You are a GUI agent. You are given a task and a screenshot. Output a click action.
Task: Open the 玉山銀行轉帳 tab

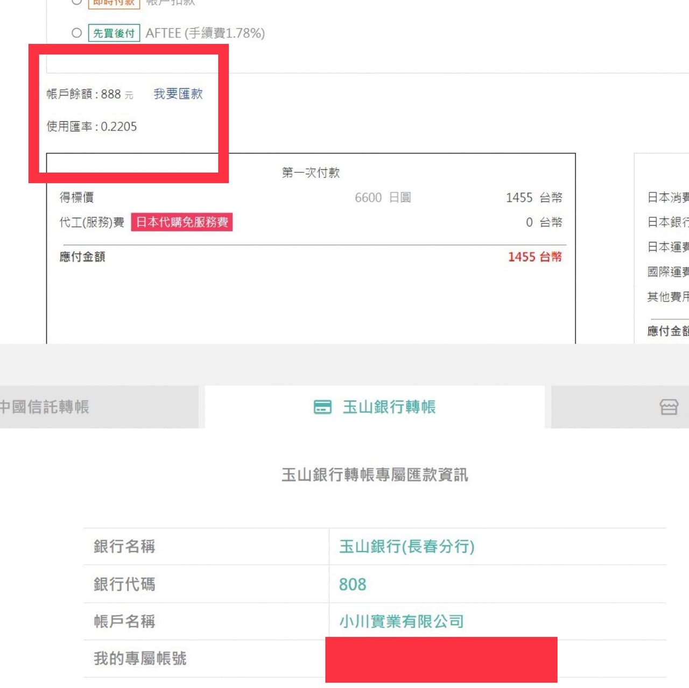[375, 407]
